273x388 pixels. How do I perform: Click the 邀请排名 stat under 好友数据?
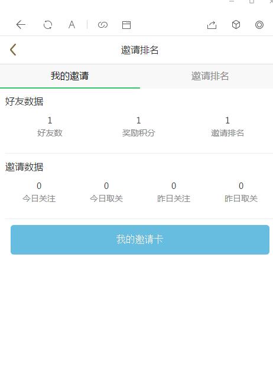pyautogui.click(x=227, y=127)
